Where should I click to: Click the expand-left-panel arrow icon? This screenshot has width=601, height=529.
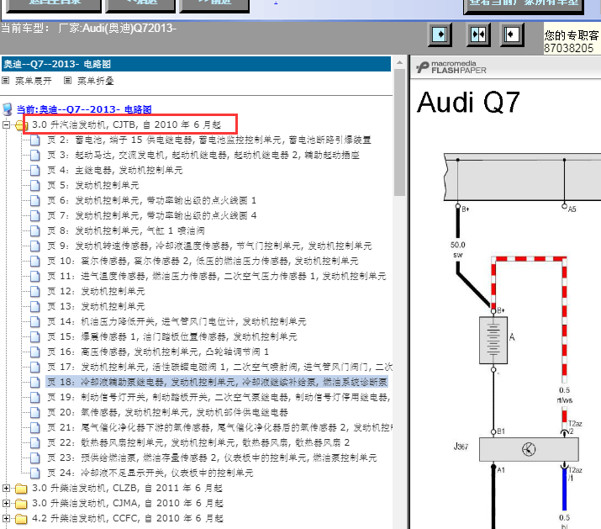coord(440,34)
